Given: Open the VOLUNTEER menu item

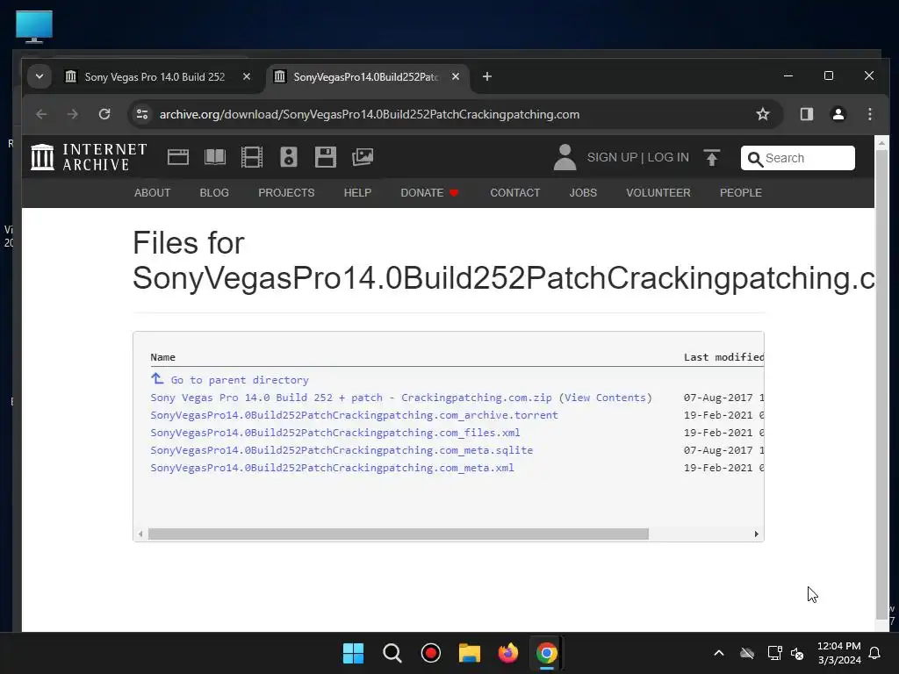Looking at the screenshot, I should pos(658,192).
